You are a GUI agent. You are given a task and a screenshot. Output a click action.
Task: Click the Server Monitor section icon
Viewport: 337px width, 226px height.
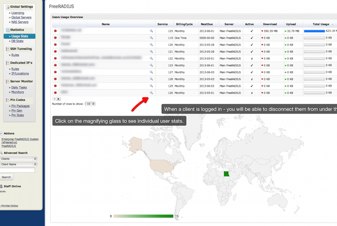[x=8, y=82]
